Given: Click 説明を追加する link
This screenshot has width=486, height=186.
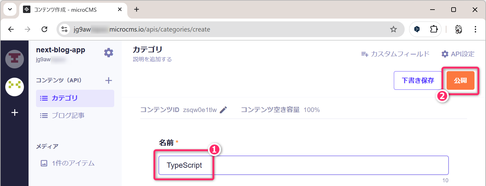Looking at the screenshot, I should (152, 59).
